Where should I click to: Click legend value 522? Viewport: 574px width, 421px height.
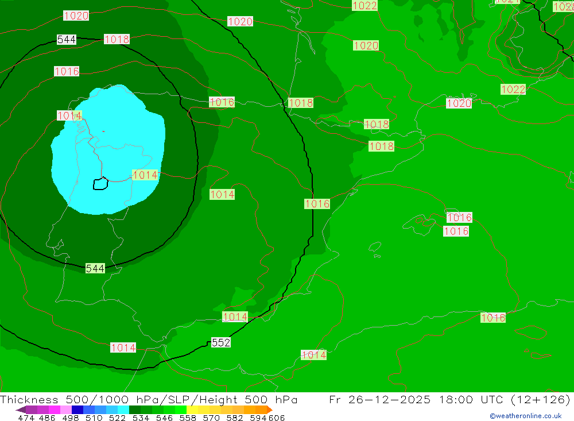point(117,418)
